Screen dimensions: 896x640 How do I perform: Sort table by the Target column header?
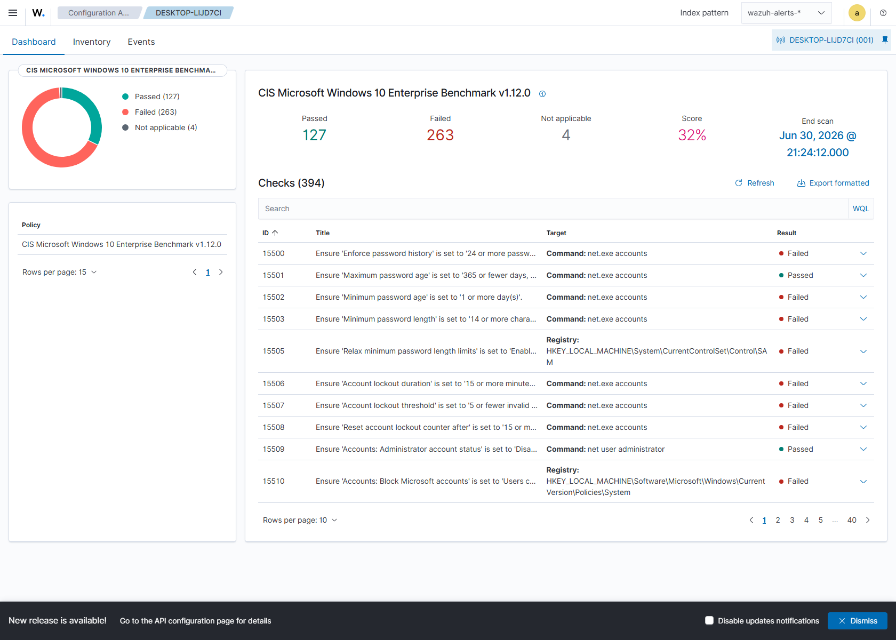pyautogui.click(x=556, y=233)
